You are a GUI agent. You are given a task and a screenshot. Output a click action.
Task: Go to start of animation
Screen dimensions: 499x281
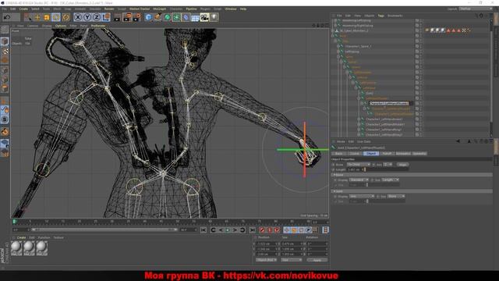203,230
